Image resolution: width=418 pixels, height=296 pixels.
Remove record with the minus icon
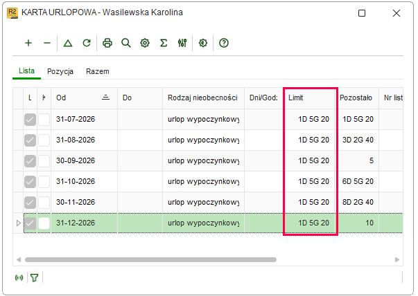pos(47,43)
